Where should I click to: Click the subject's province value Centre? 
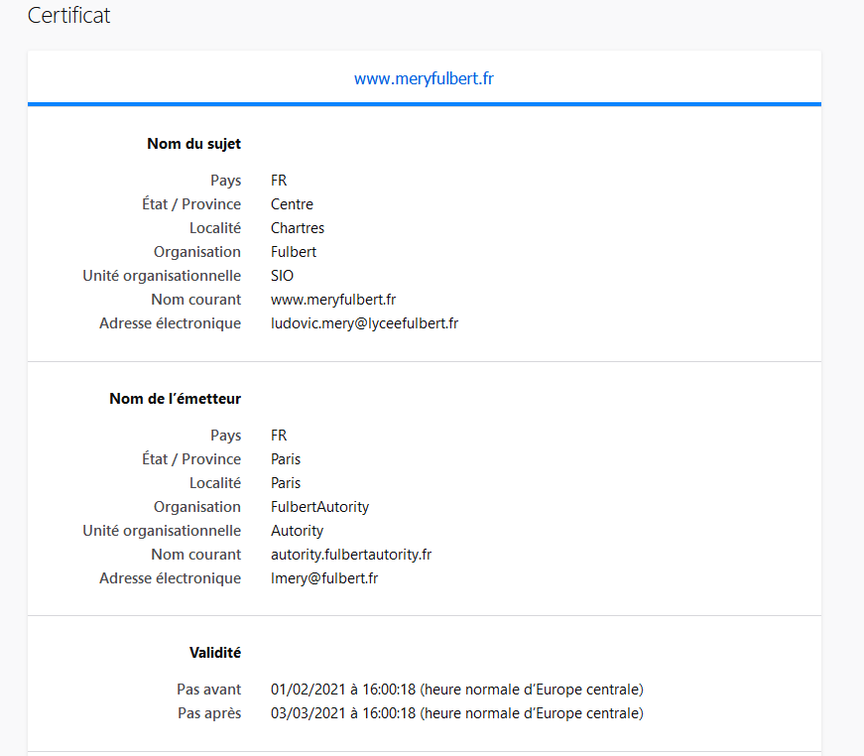(292, 204)
